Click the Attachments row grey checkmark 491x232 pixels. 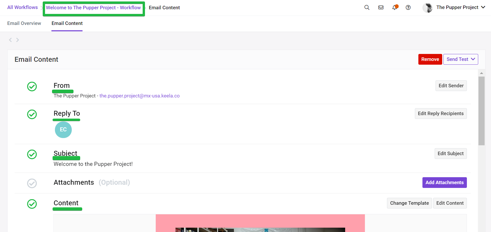coord(32,183)
